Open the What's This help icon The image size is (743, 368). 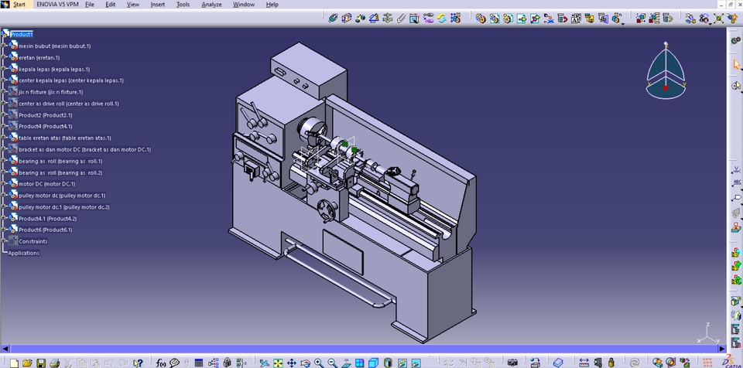point(138,363)
